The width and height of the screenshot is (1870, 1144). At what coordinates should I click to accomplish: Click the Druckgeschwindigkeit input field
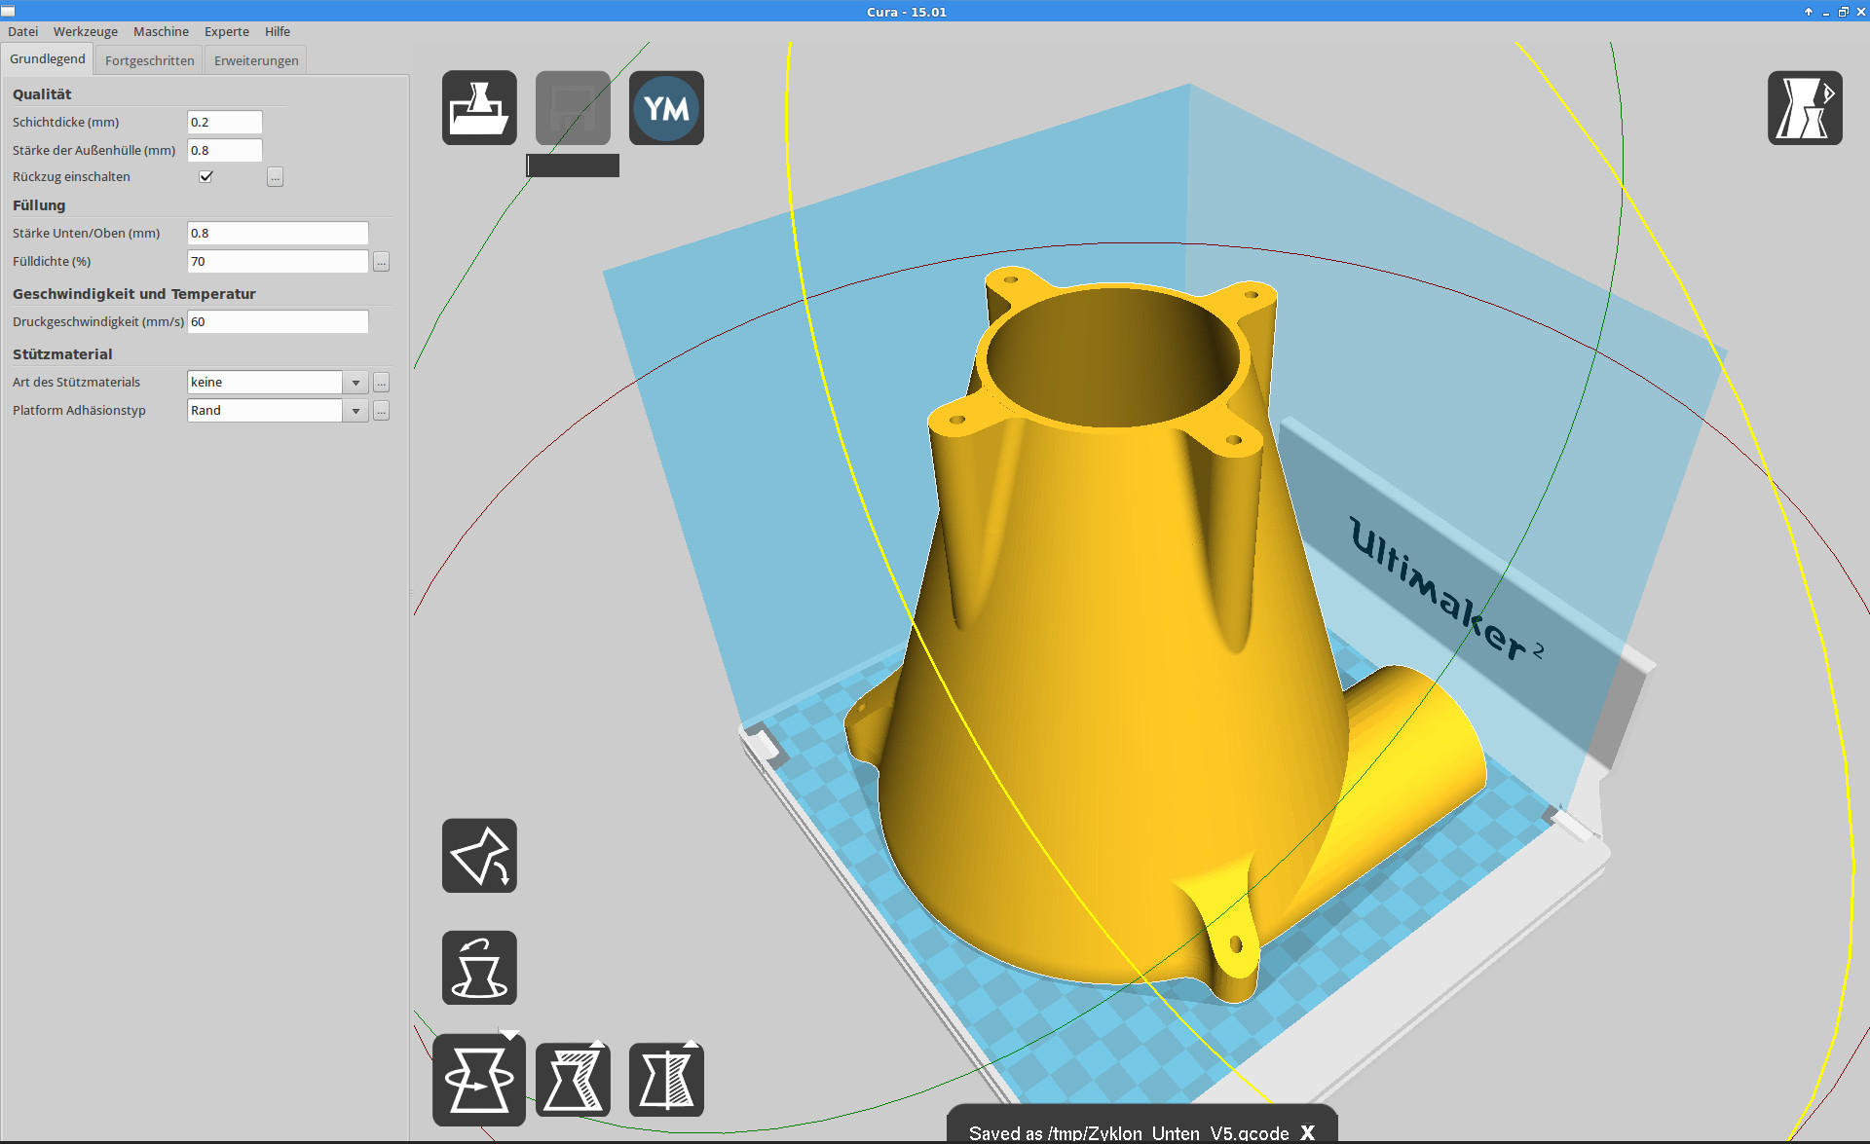pyautogui.click(x=278, y=321)
